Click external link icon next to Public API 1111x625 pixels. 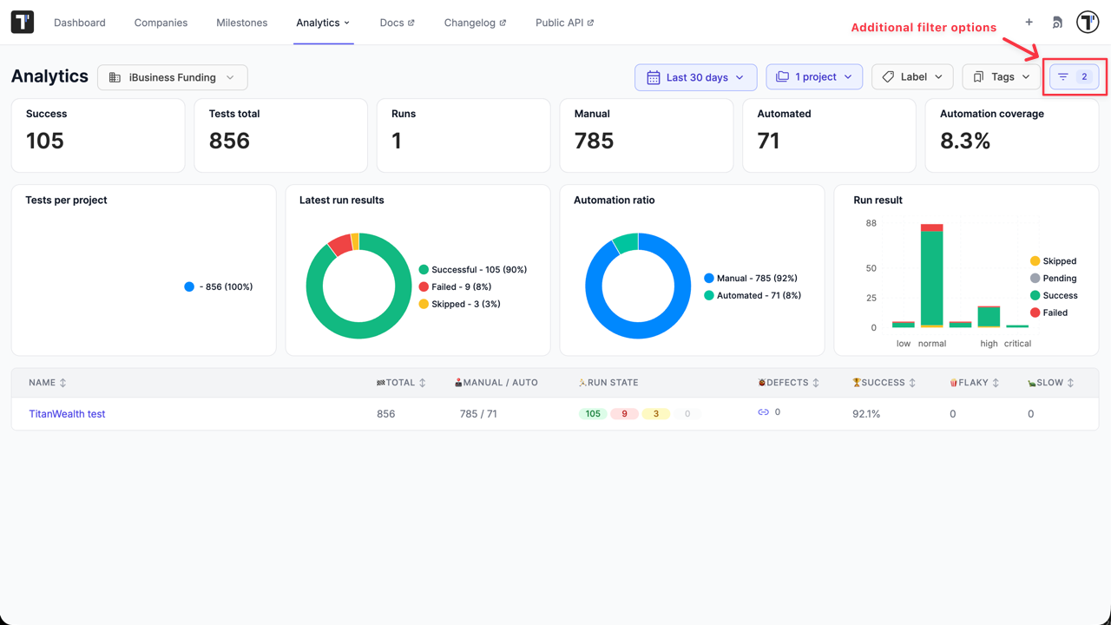[x=591, y=23]
